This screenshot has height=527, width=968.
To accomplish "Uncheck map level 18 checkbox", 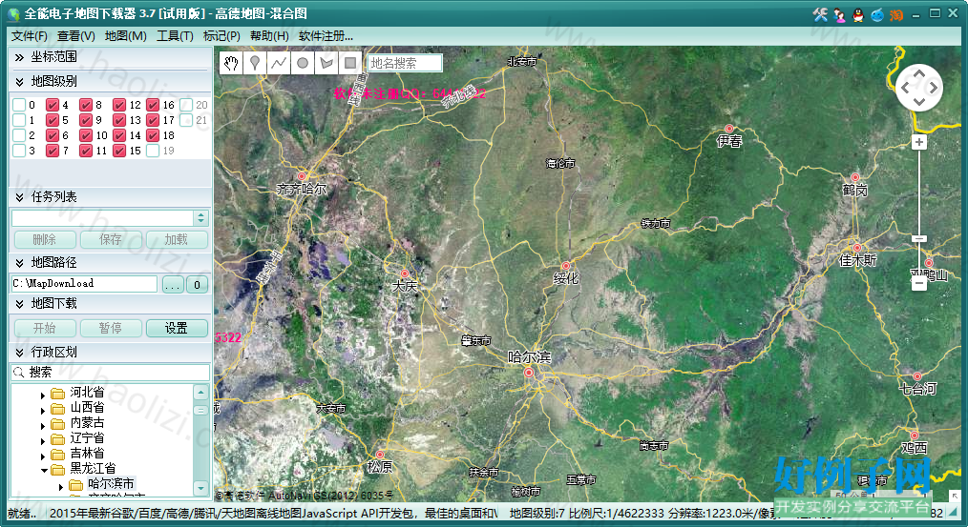I will click(x=153, y=135).
